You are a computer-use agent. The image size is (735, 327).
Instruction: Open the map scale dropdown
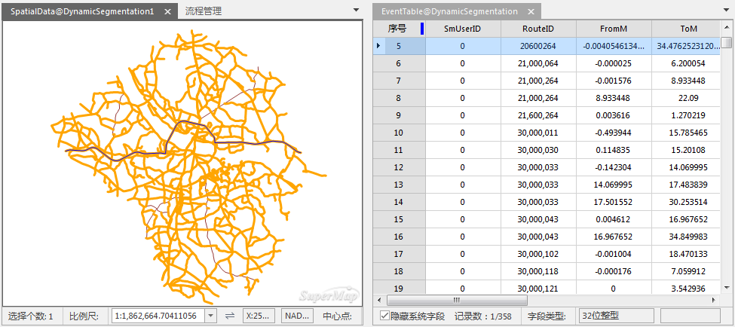(x=210, y=316)
